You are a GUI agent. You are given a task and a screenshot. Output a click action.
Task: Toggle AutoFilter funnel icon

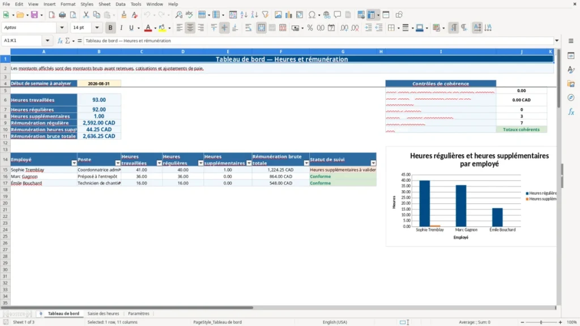pyautogui.click(x=265, y=15)
